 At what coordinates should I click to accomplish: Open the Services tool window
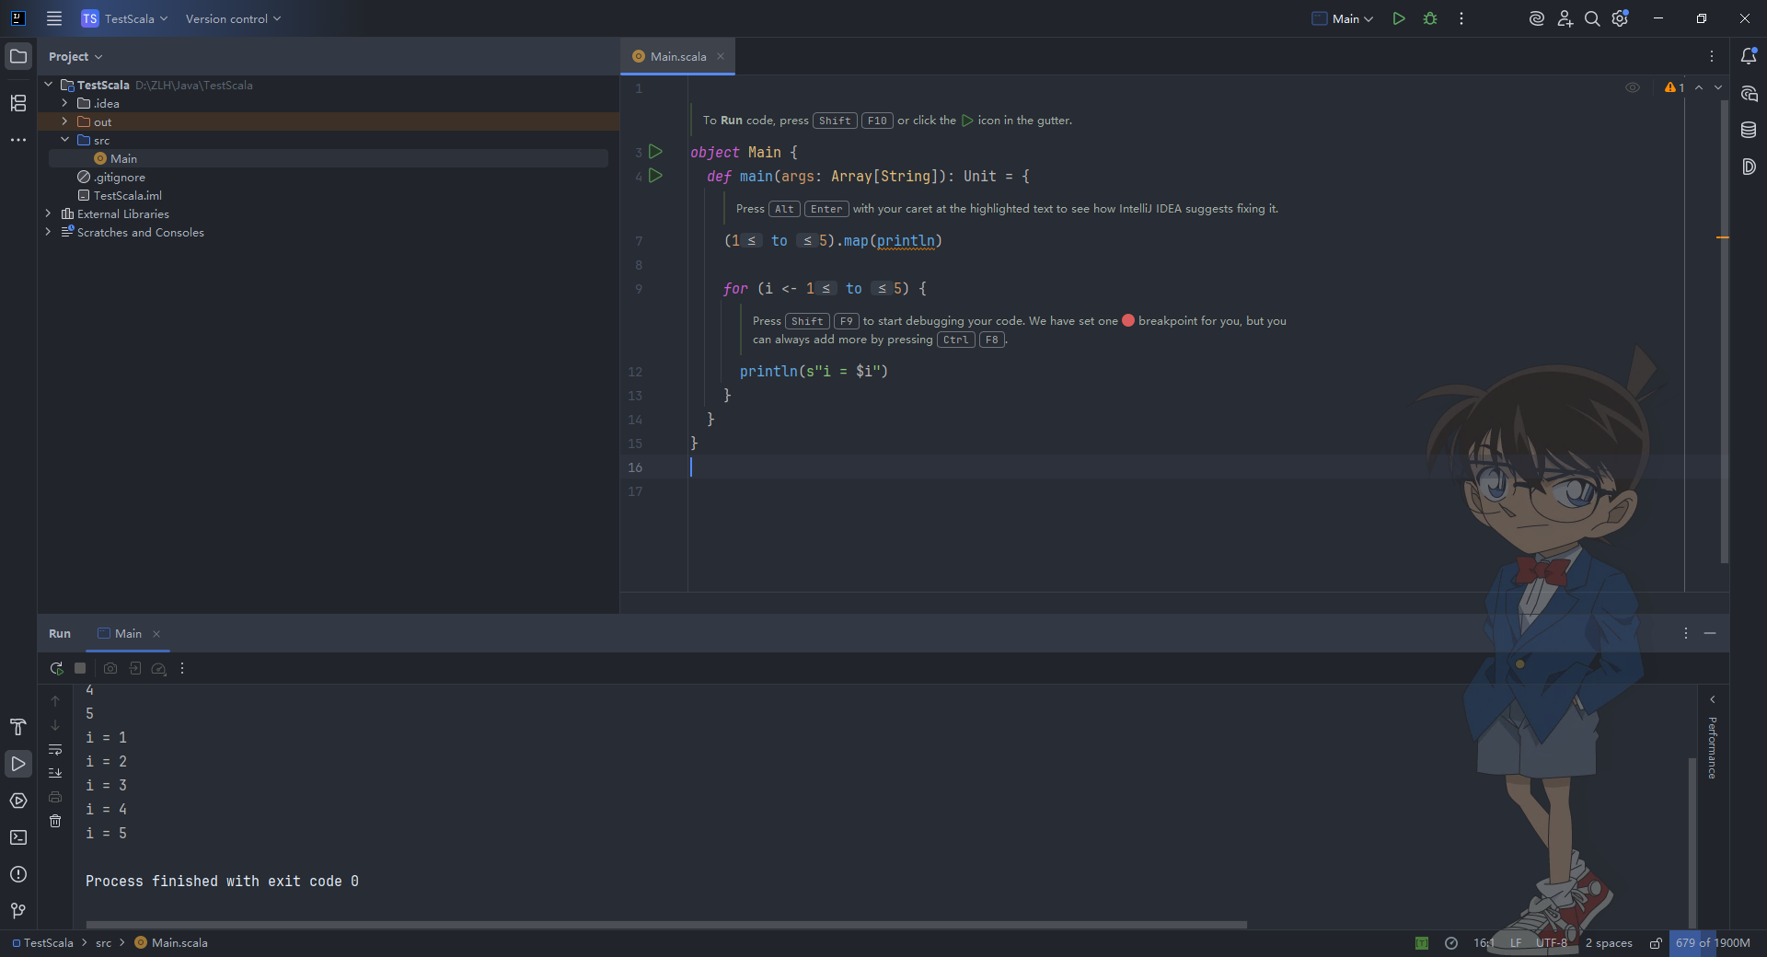(x=18, y=801)
